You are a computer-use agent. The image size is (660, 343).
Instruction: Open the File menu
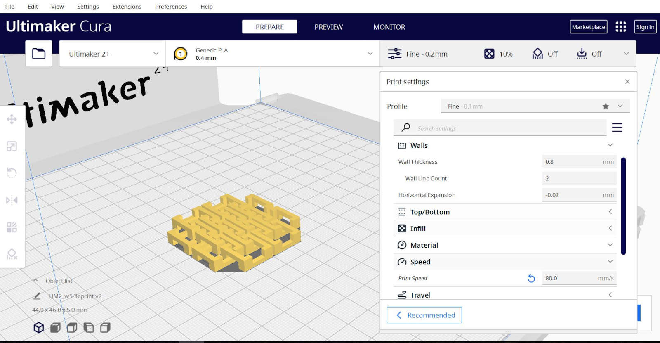pyautogui.click(x=9, y=7)
